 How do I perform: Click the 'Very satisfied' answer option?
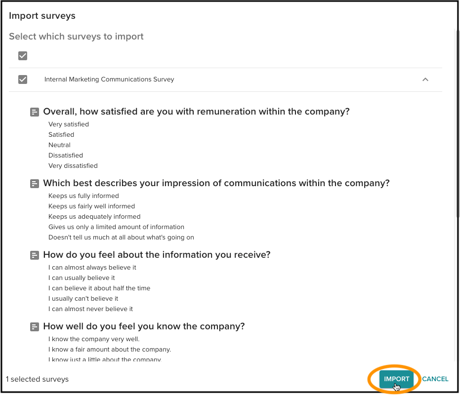point(69,124)
